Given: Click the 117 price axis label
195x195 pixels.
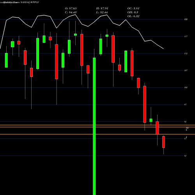Looking at the screenshot, I should [186, 36].
